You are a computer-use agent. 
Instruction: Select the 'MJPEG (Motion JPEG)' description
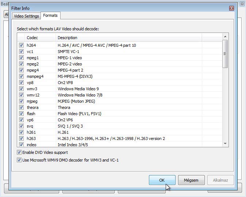76,101
